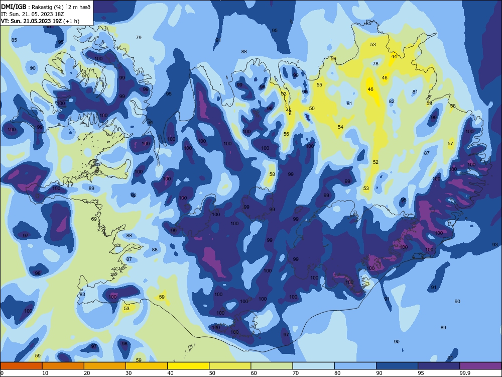This screenshot has height=377, width=502.
Task: Click the '93' humidity value at the east edge
Action: 495,245
